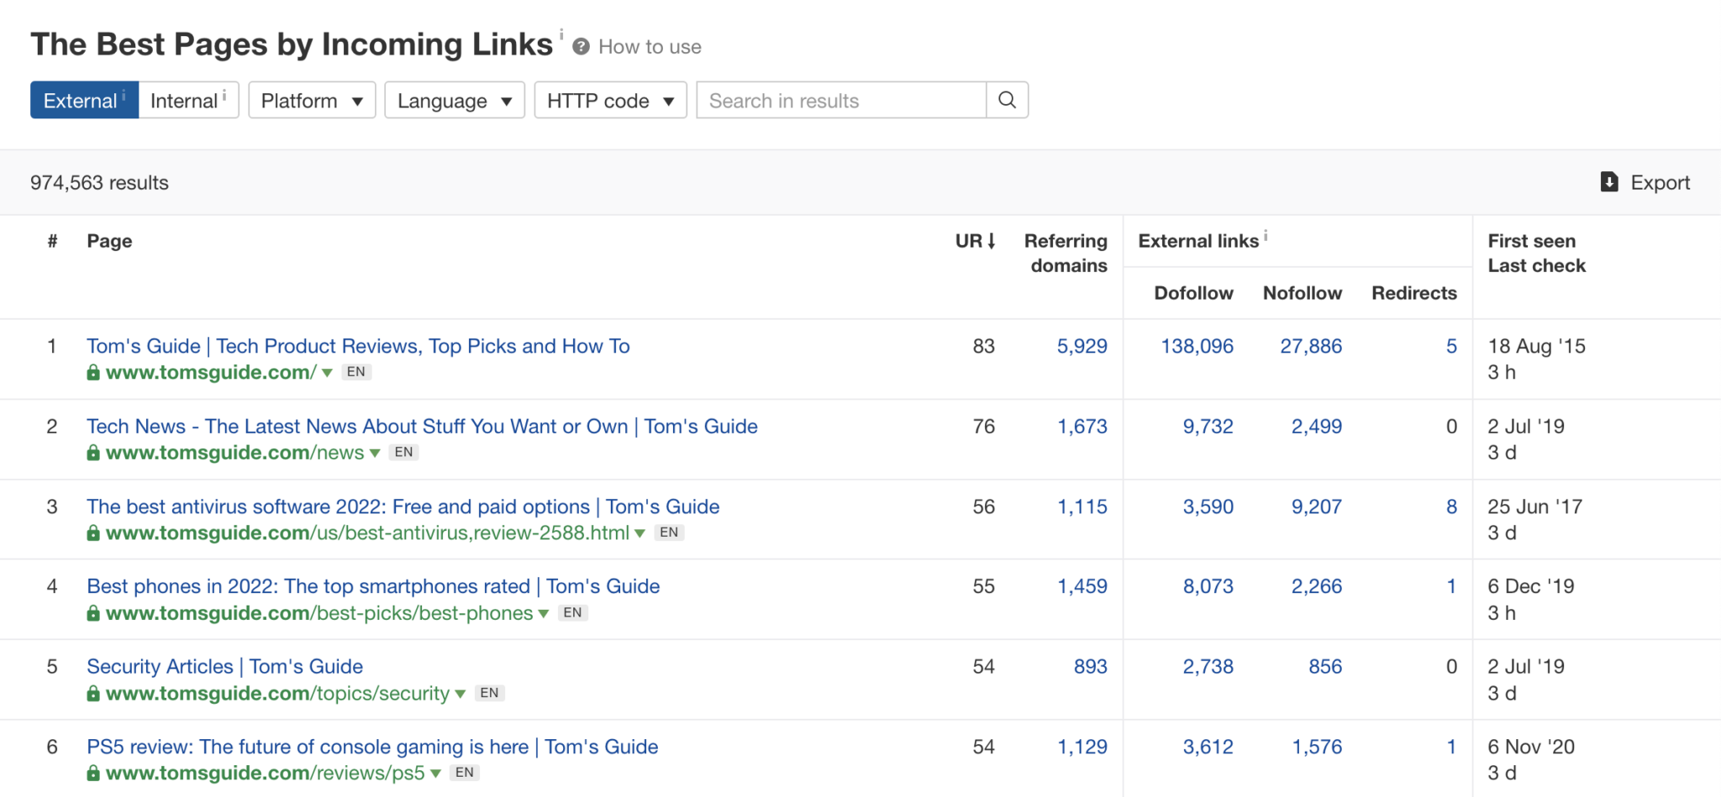Click the search magnifier button
The image size is (1721, 797).
(1007, 100)
